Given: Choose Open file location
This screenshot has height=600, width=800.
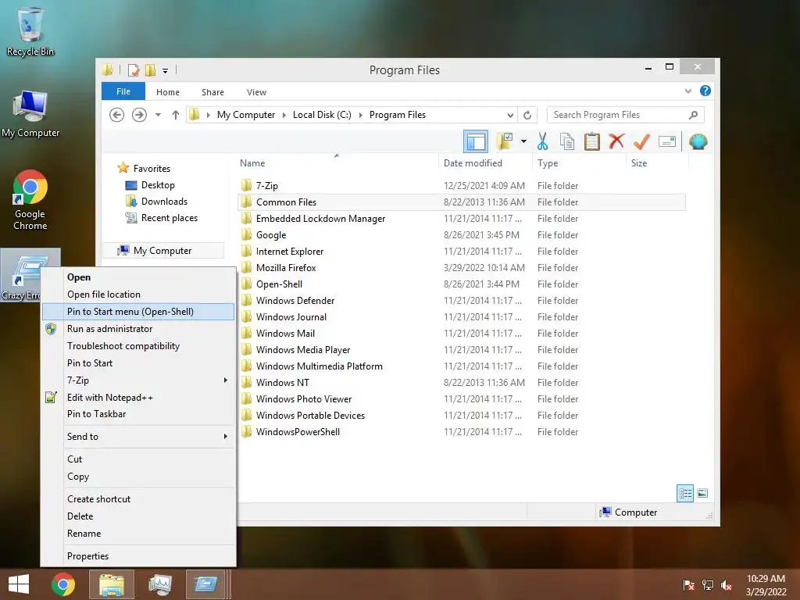Looking at the screenshot, I should pyautogui.click(x=138, y=295).
